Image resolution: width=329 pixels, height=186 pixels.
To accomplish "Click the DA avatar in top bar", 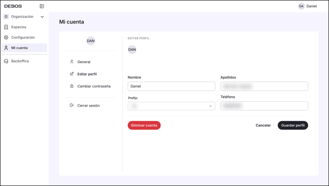I will point(302,6).
